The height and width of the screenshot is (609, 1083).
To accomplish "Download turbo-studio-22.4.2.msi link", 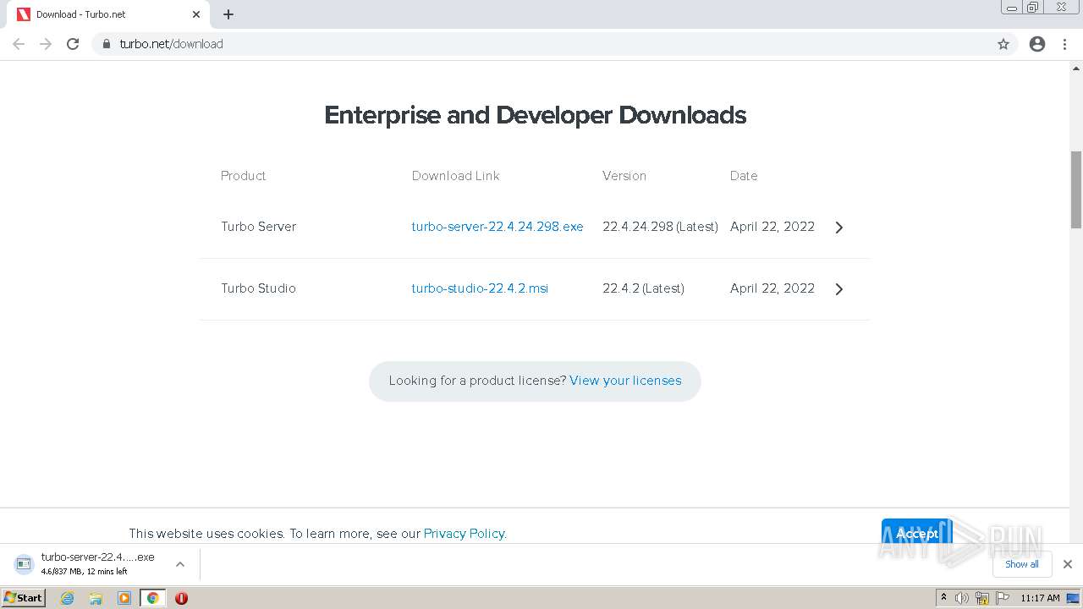I will point(480,288).
